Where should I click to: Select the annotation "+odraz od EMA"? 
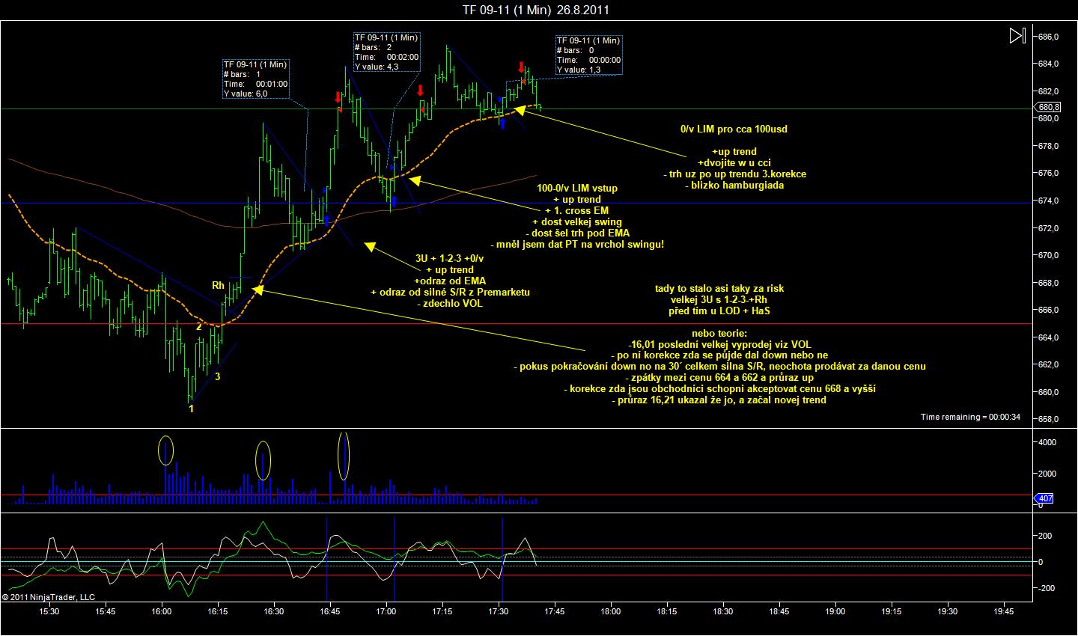(x=450, y=281)
